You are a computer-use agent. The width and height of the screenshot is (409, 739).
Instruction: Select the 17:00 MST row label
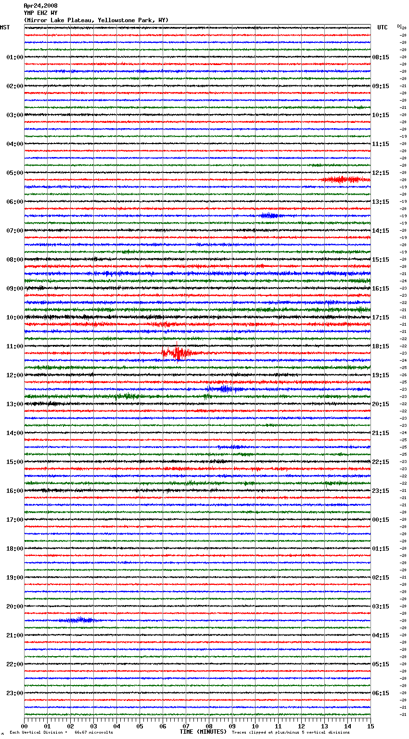pyautogui.click(x=14, y=520)
